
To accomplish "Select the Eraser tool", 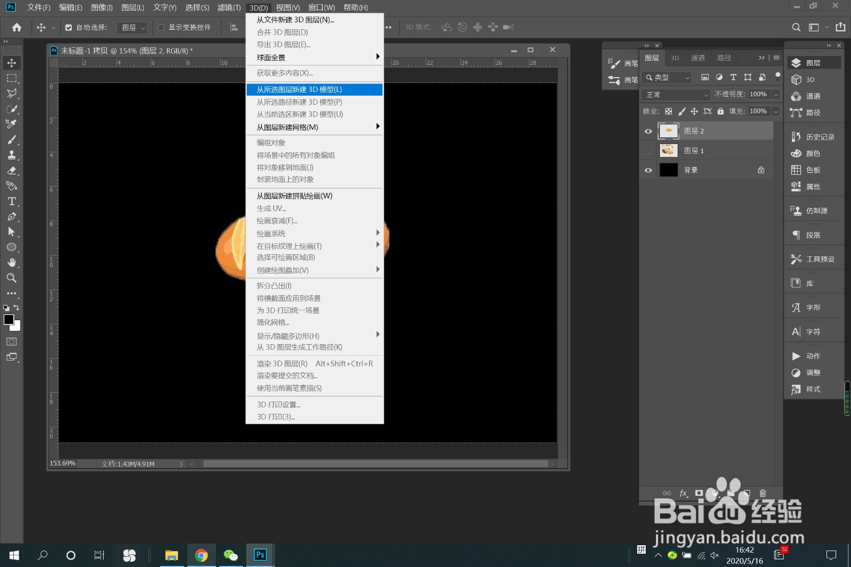I will click(x=12, y=170).
